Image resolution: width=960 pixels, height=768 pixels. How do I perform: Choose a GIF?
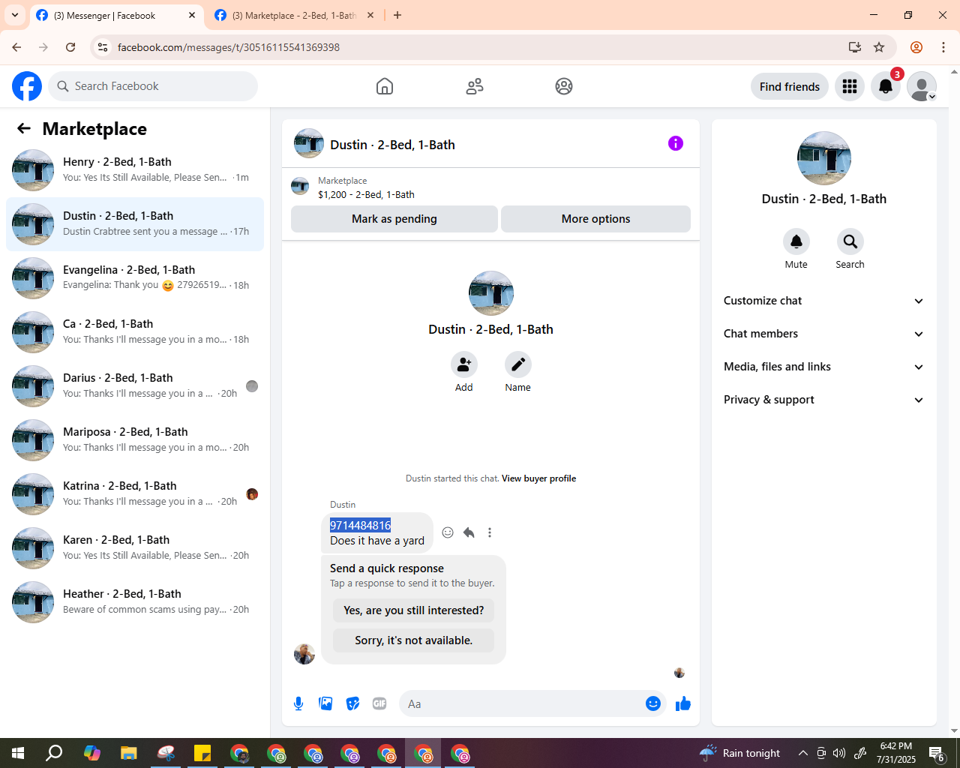pyautogui.click(x=379, y=703)
